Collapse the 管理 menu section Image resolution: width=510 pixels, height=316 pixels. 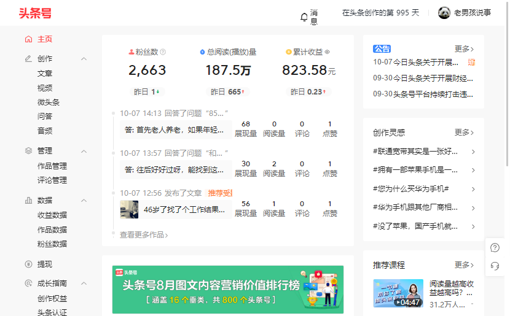[x=84, y=152]
